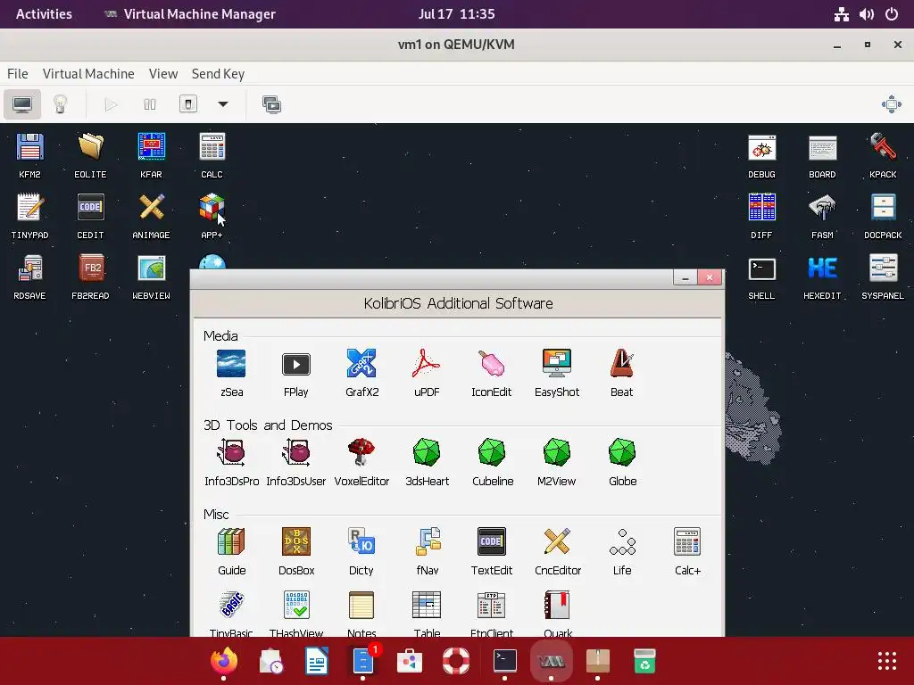This screenshot has height=685, width=914.
Task: Open the View menu
Action: click(x=163, y=74)
